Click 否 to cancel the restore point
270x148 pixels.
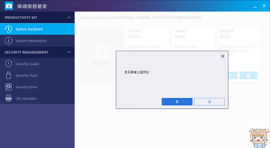coord(209,101)
